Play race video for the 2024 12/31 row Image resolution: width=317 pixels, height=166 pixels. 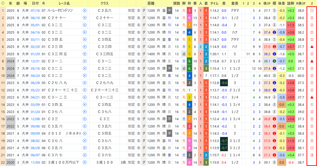85,61
